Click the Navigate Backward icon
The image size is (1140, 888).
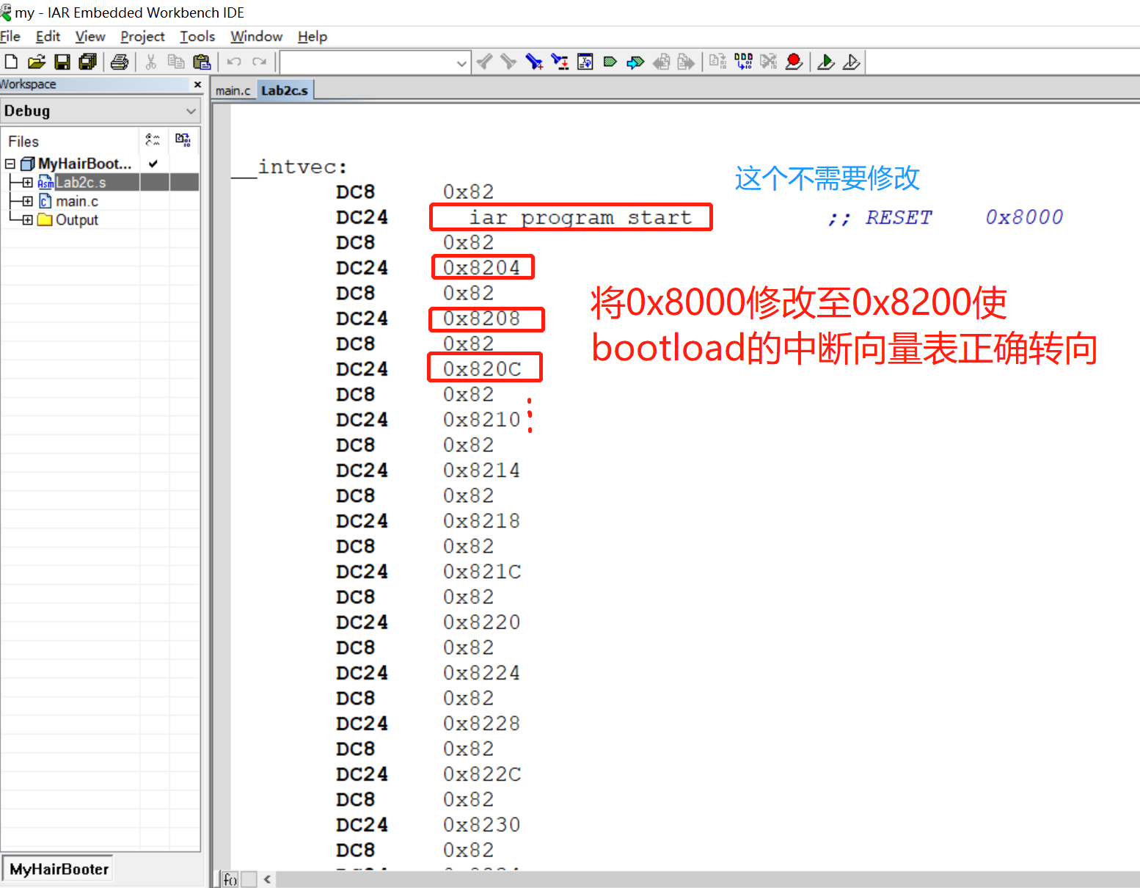coord(662,62)
